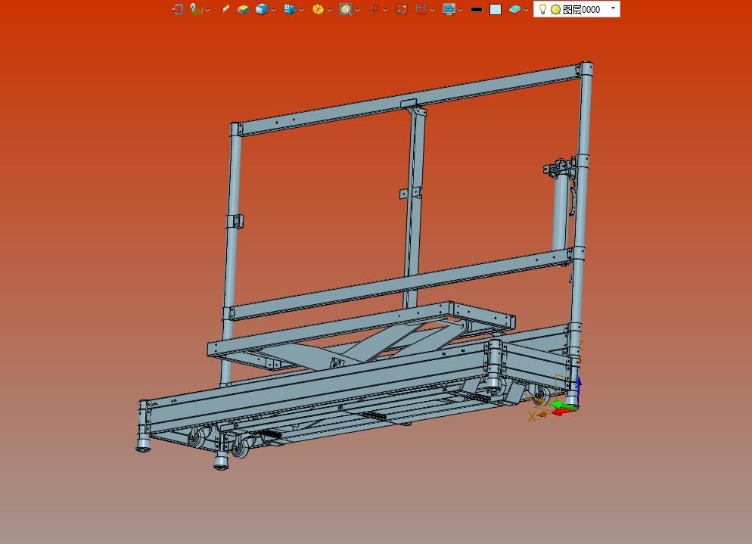Click the red square sketch icon
This screenshot has height=544, width=752.
(402, 9)
